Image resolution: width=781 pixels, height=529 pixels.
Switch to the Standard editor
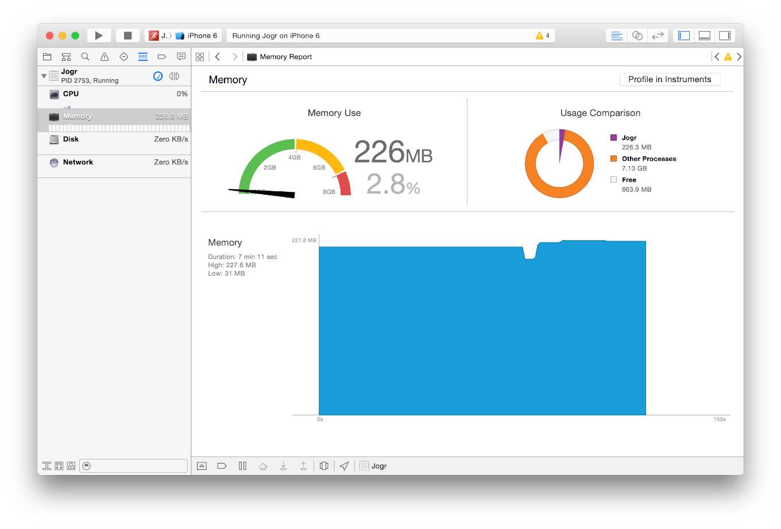(x=616, y=36)
